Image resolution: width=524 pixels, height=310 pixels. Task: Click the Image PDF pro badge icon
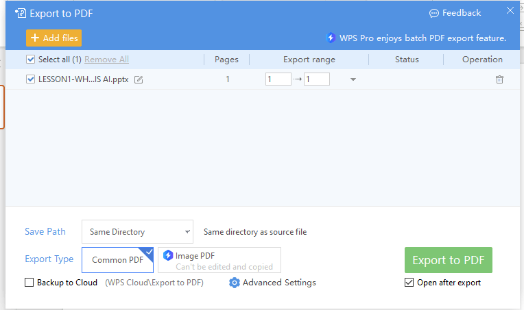click(x=168, y=256)
